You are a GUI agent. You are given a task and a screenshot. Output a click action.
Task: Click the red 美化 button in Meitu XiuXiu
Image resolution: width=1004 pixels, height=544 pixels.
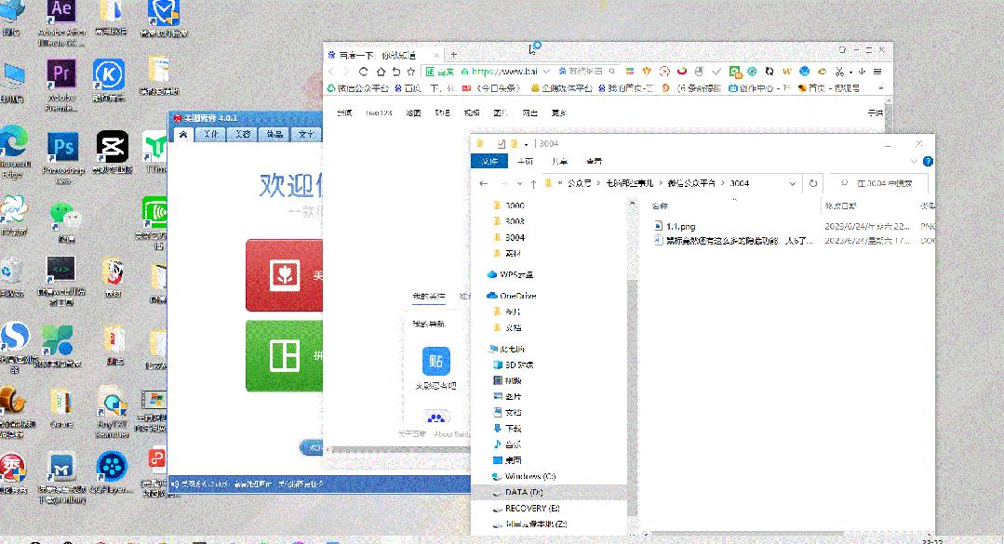click(x=288, y=276)
